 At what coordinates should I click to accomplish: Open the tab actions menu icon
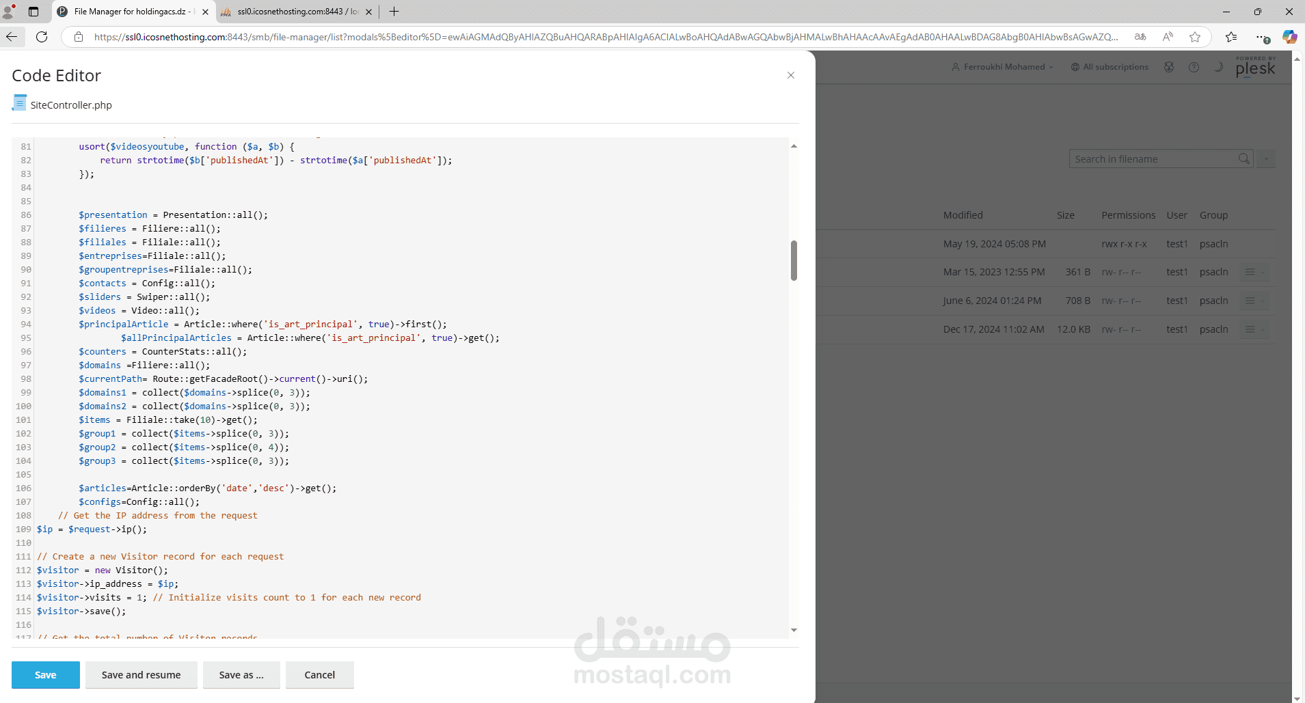click(33, 12)
